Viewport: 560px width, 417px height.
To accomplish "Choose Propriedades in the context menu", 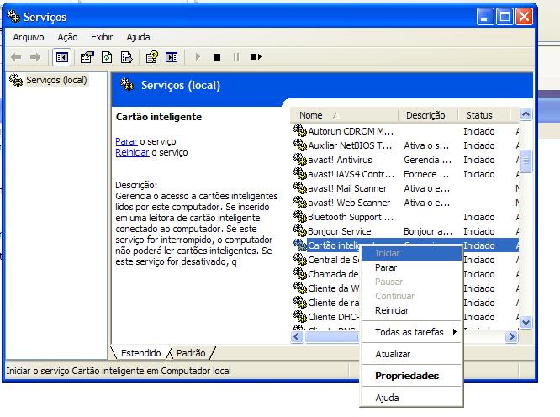I will click(407, 376).
